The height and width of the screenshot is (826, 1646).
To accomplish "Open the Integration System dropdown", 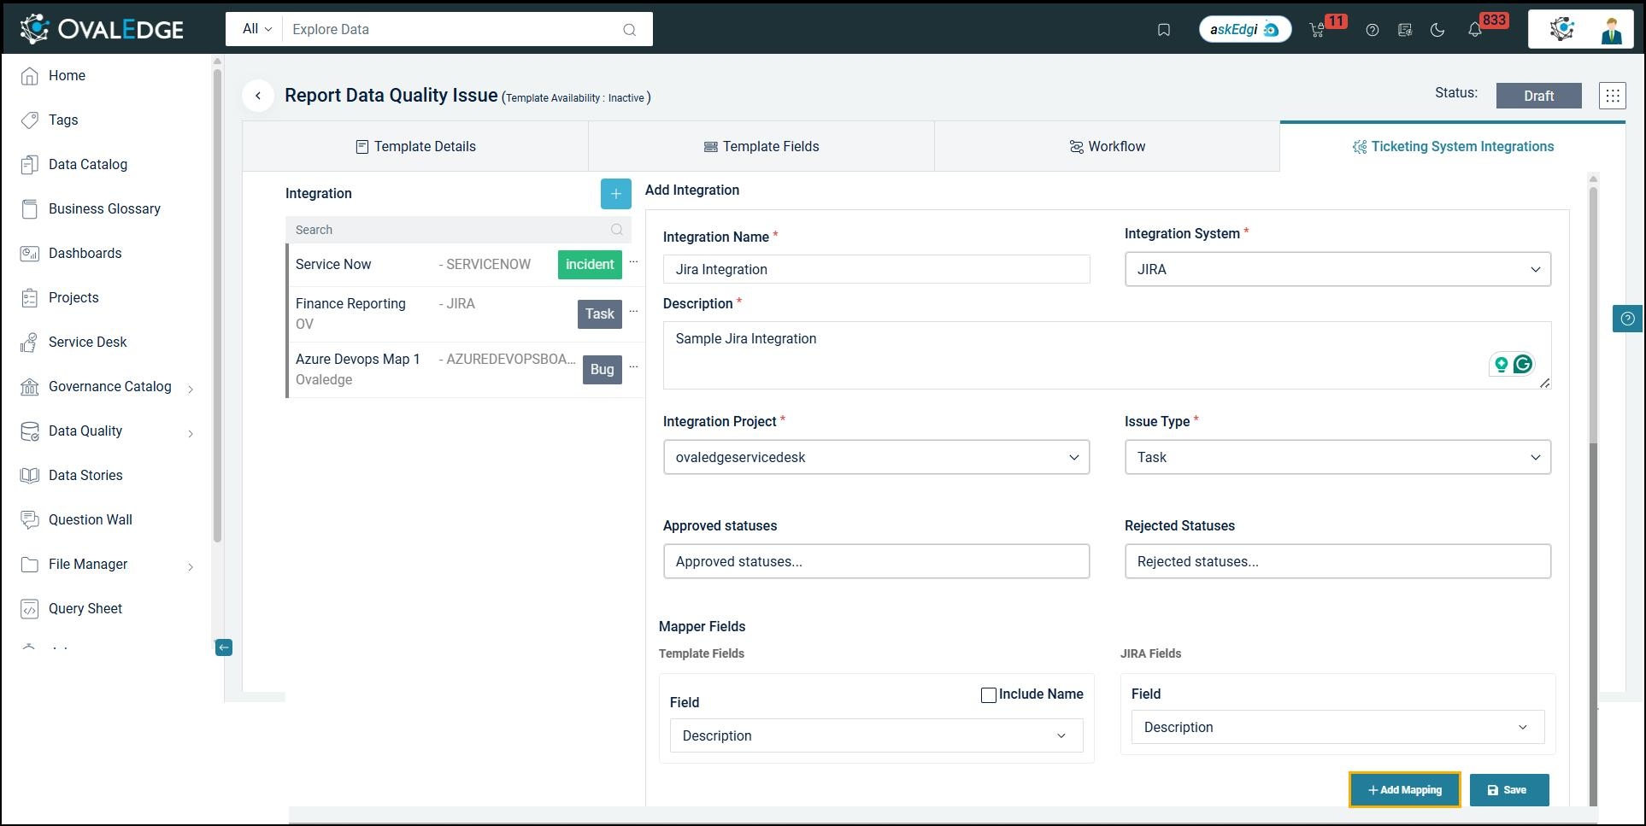I will coord(1337,270).
